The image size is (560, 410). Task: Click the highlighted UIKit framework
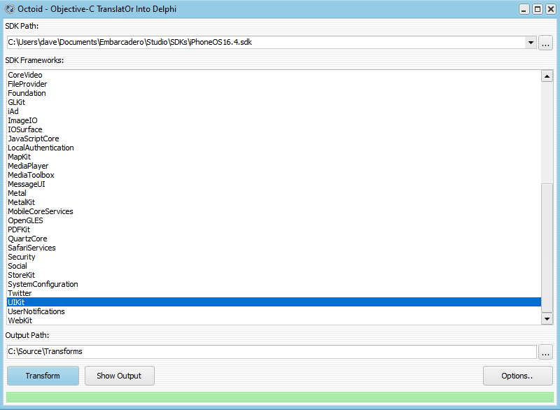[x=274, y=302]
